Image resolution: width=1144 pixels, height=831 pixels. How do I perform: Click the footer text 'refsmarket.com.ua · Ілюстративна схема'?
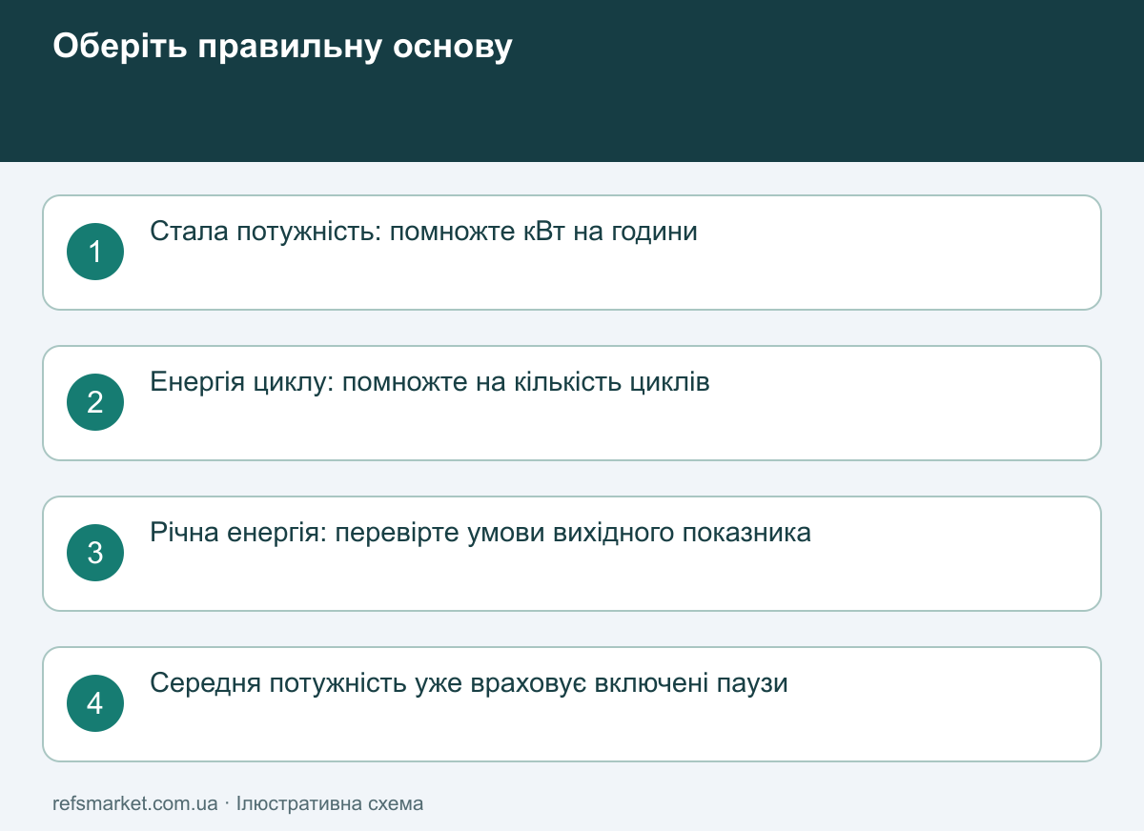238,803
